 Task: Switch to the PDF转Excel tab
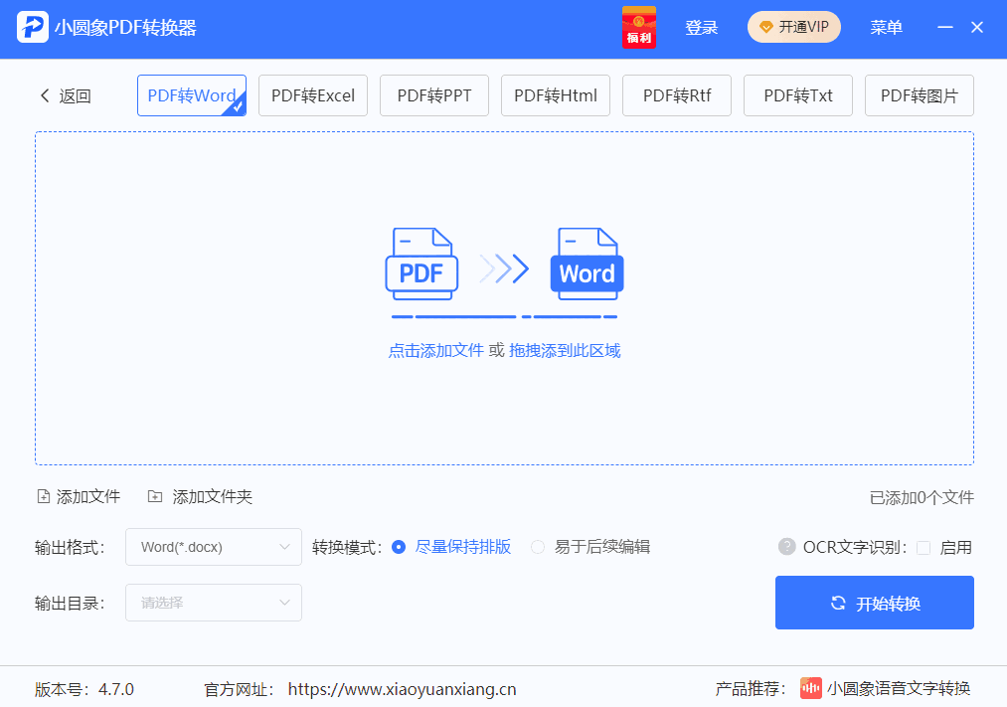(x=312, y=94)
